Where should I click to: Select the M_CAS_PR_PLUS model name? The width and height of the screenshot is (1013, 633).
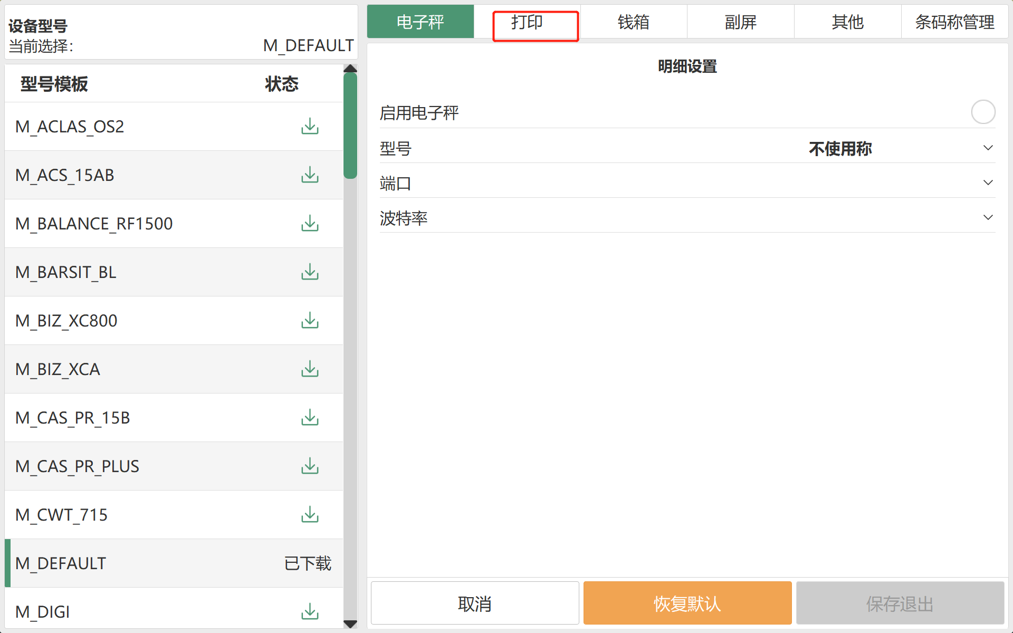pyautogui.click(x=78, y=467)
